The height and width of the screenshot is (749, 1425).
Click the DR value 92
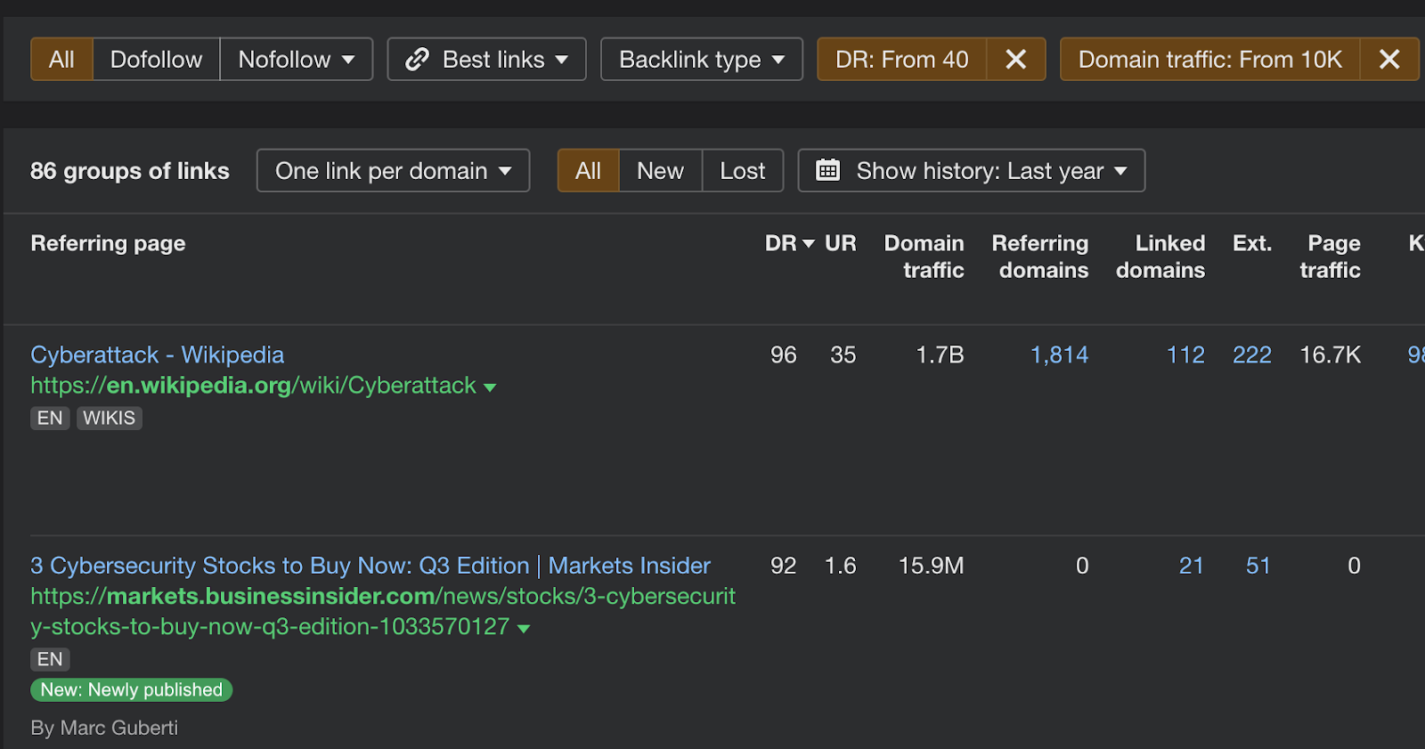(783, 566)
